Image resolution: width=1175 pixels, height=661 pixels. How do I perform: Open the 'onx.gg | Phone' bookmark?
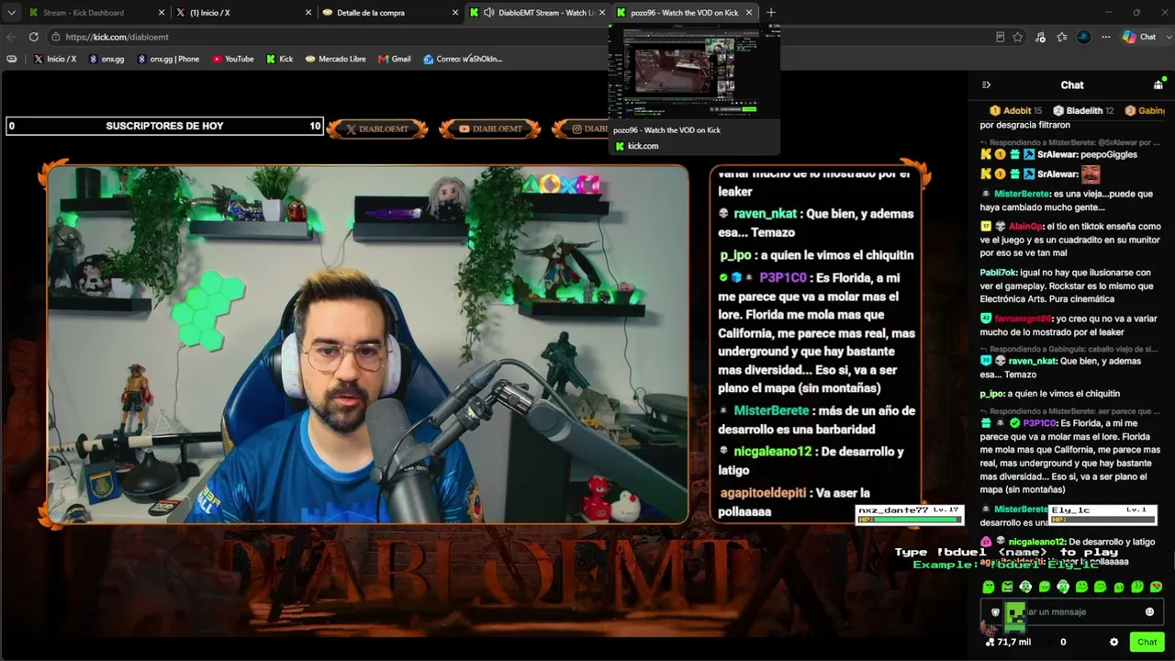(168, 59)
